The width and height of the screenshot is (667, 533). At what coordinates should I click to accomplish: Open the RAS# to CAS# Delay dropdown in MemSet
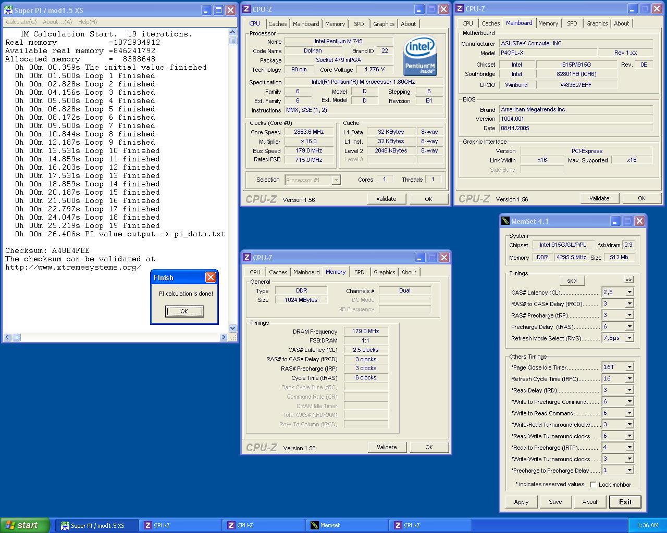coord(629,303)
